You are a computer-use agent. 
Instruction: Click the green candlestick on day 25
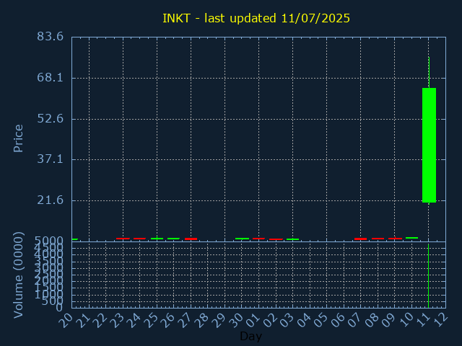click(157, 239)
